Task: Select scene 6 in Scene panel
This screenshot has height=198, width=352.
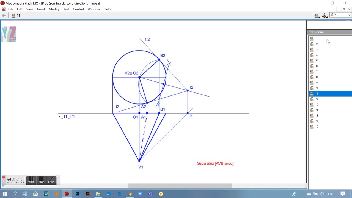Action: (x=330, y=66)
